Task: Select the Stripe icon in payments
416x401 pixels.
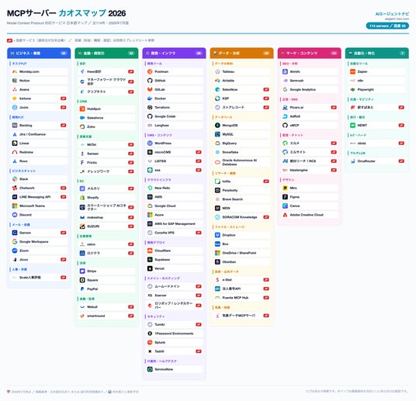Action: (82, 271)
